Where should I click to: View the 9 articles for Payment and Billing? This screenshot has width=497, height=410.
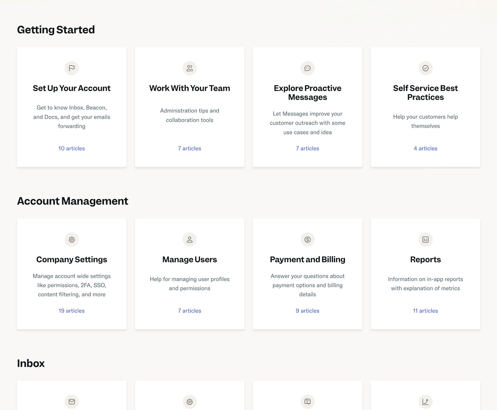308,311
